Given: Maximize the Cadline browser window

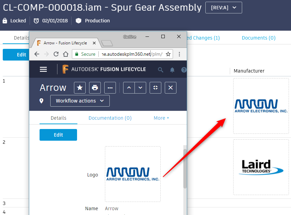Looking at the screenshot, I should pos(163,36).
